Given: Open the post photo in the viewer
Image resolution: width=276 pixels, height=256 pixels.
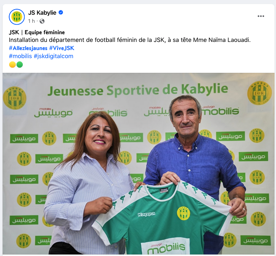Looking at the screenshot, I should (138, 164).
